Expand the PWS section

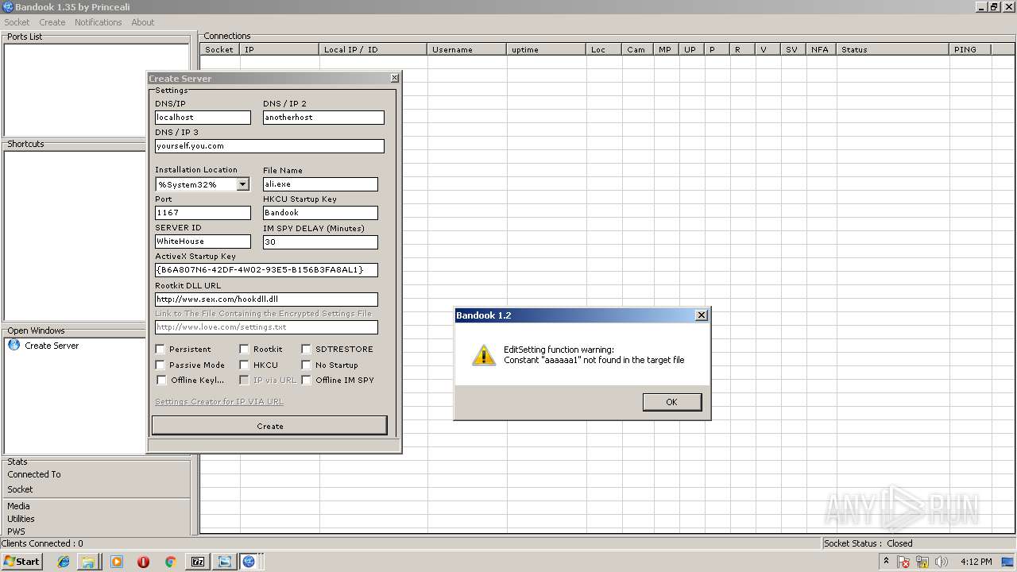(x=16, y=531)
